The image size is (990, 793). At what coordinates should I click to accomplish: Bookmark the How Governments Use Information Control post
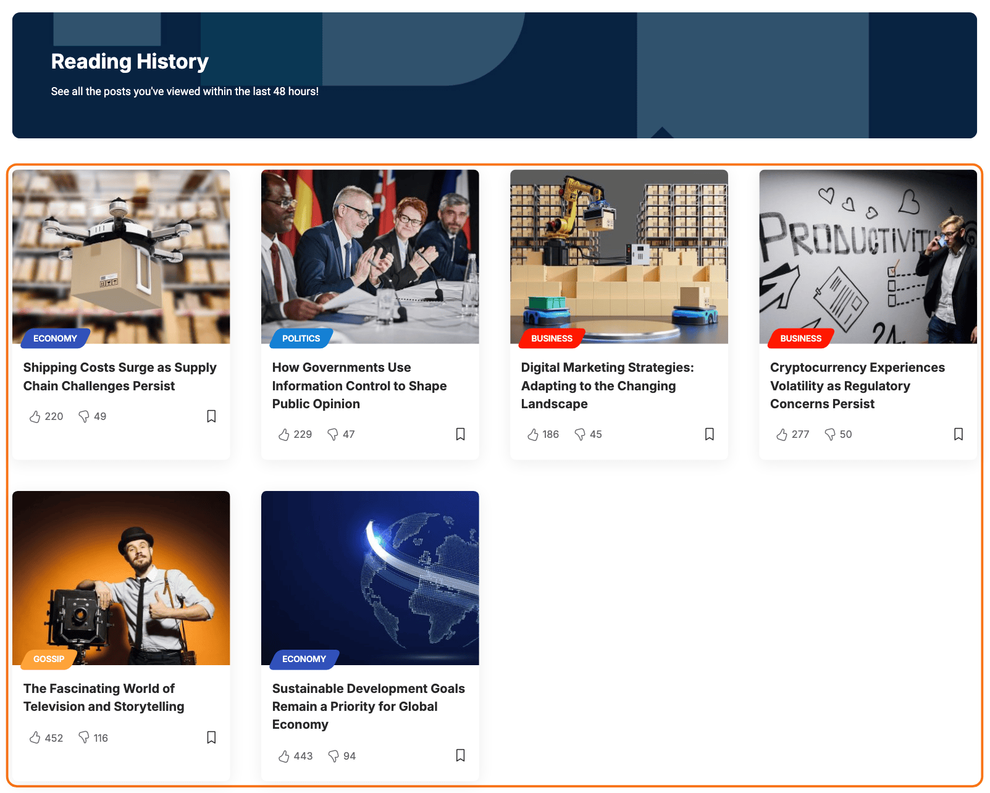pyautogui.click(x=460, y=434)
